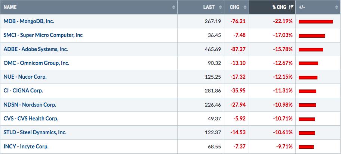Open INCY - Incyte Corp. link
The height and width of the screenshot is (154, 341).
[x=26, y=147]
